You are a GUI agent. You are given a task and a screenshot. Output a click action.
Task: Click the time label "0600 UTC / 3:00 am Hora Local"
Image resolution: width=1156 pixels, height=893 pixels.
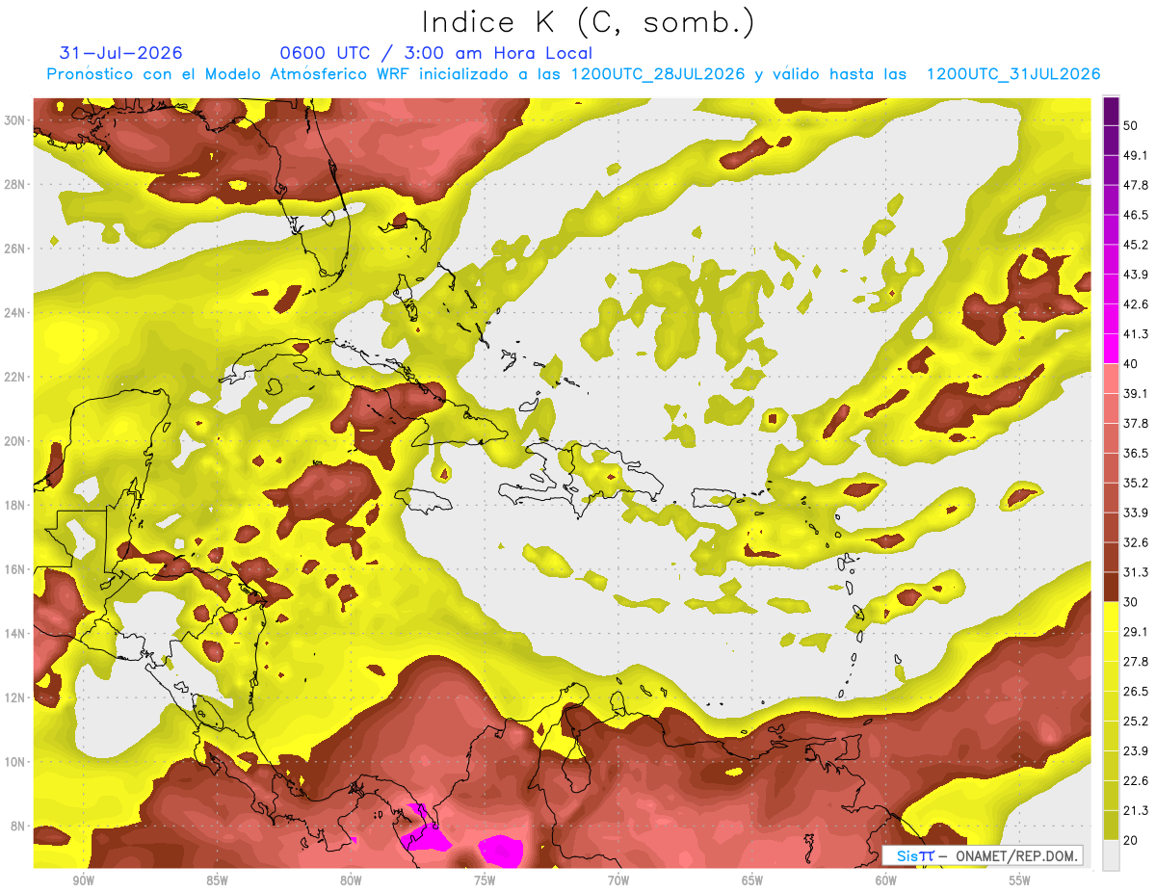436,53
